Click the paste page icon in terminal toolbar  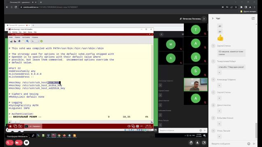click(x=23, y=41)
